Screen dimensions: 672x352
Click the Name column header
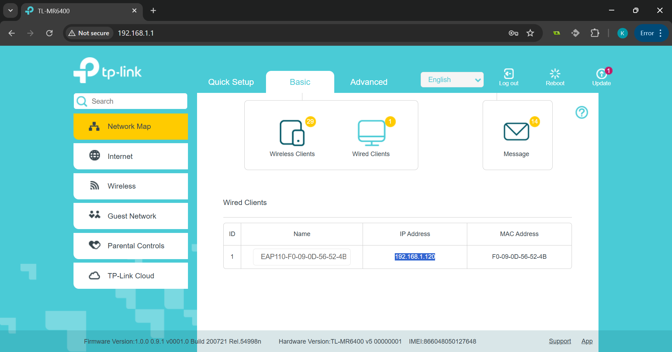(302, 234)
